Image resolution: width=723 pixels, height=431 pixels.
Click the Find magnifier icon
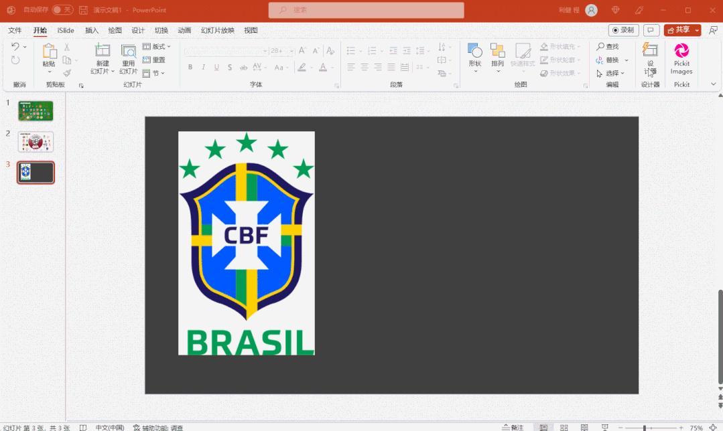600,46
